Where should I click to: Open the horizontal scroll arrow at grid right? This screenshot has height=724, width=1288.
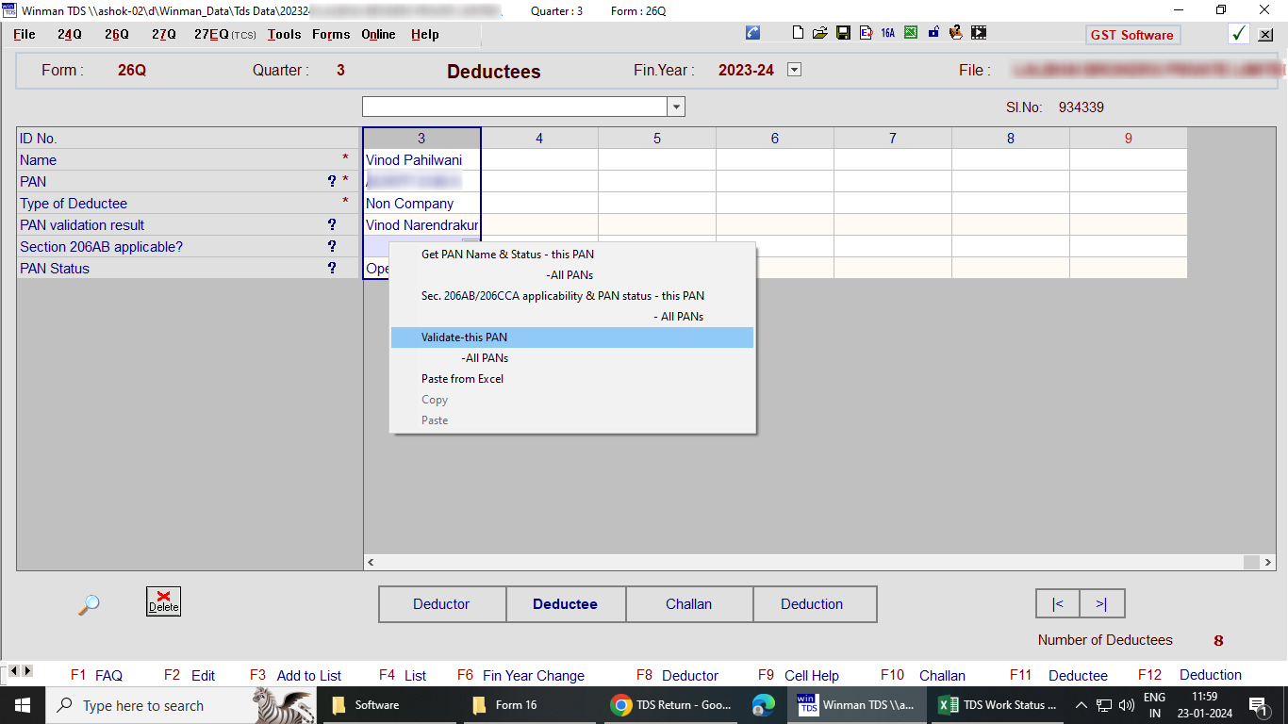point(1266,561)
